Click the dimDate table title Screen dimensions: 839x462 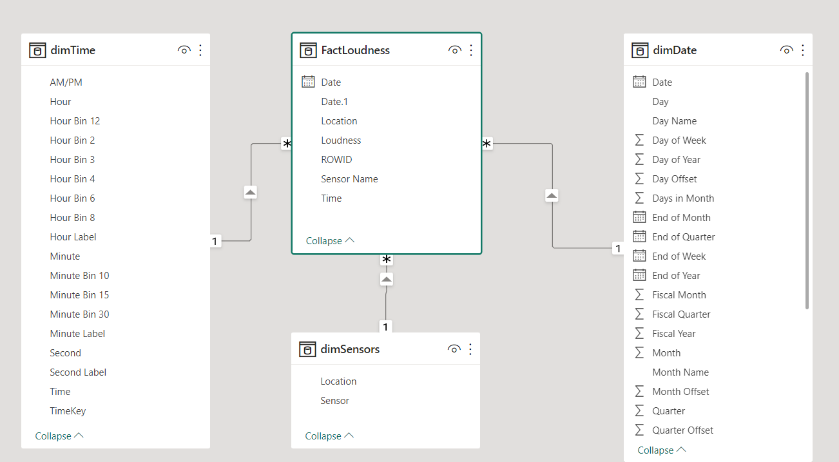[675, 50]
